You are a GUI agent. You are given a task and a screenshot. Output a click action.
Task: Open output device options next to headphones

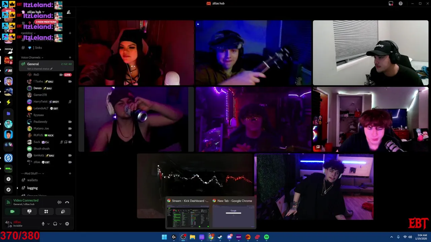(x=60, y=224)
